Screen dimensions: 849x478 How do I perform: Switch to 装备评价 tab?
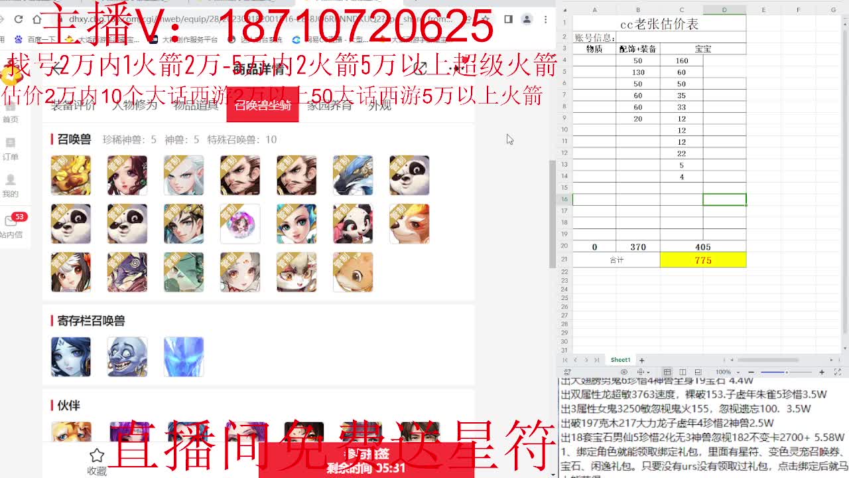(74, 105)
